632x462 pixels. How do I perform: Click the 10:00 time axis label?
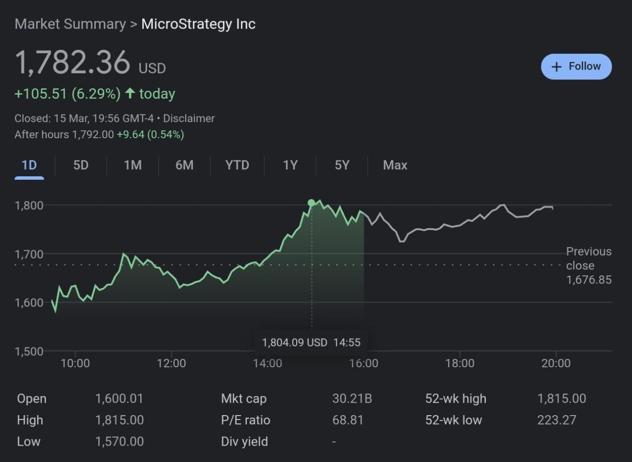[75, 364]
